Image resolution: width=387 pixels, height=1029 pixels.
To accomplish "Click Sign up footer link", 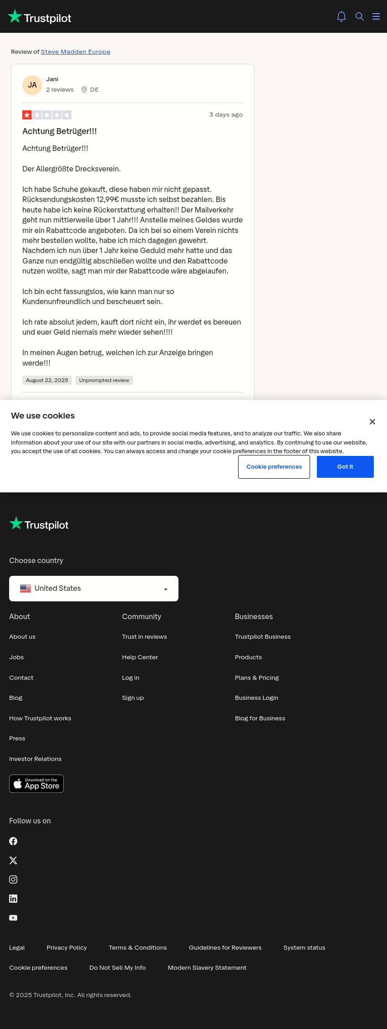I will tap(133, 698).
